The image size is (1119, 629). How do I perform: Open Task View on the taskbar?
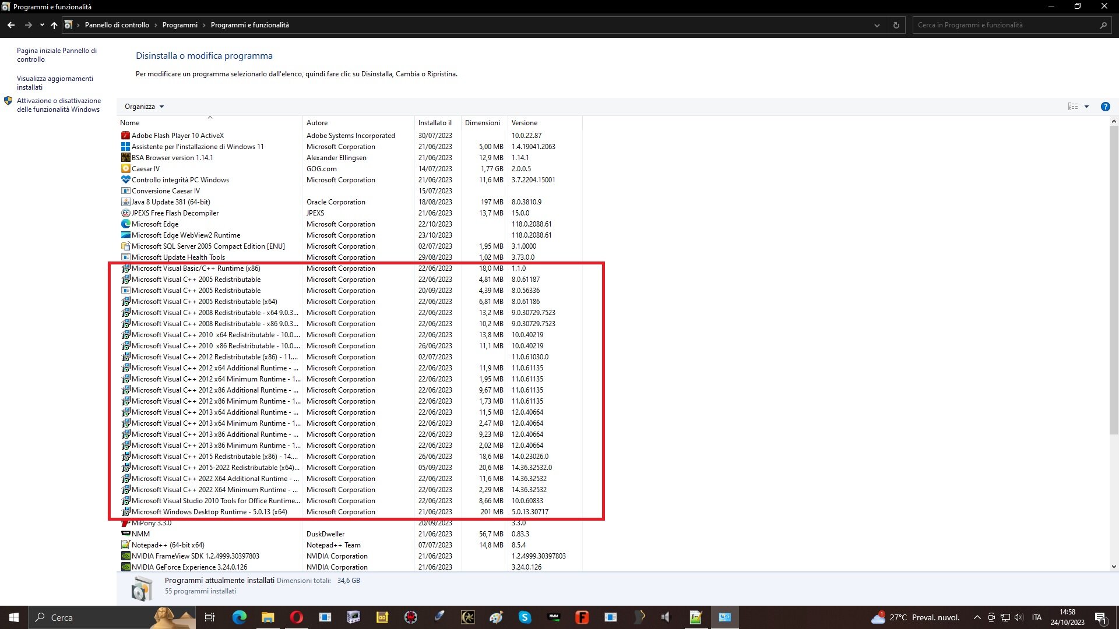(x=210, y=617)
